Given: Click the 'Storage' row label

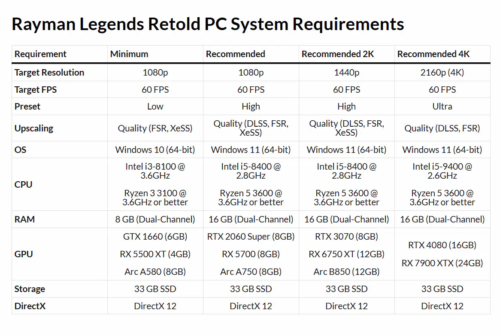Looking at the screenshot, I should coord(30,289).
